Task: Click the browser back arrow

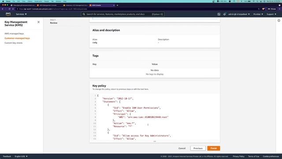Action: (x=3, y=9)
